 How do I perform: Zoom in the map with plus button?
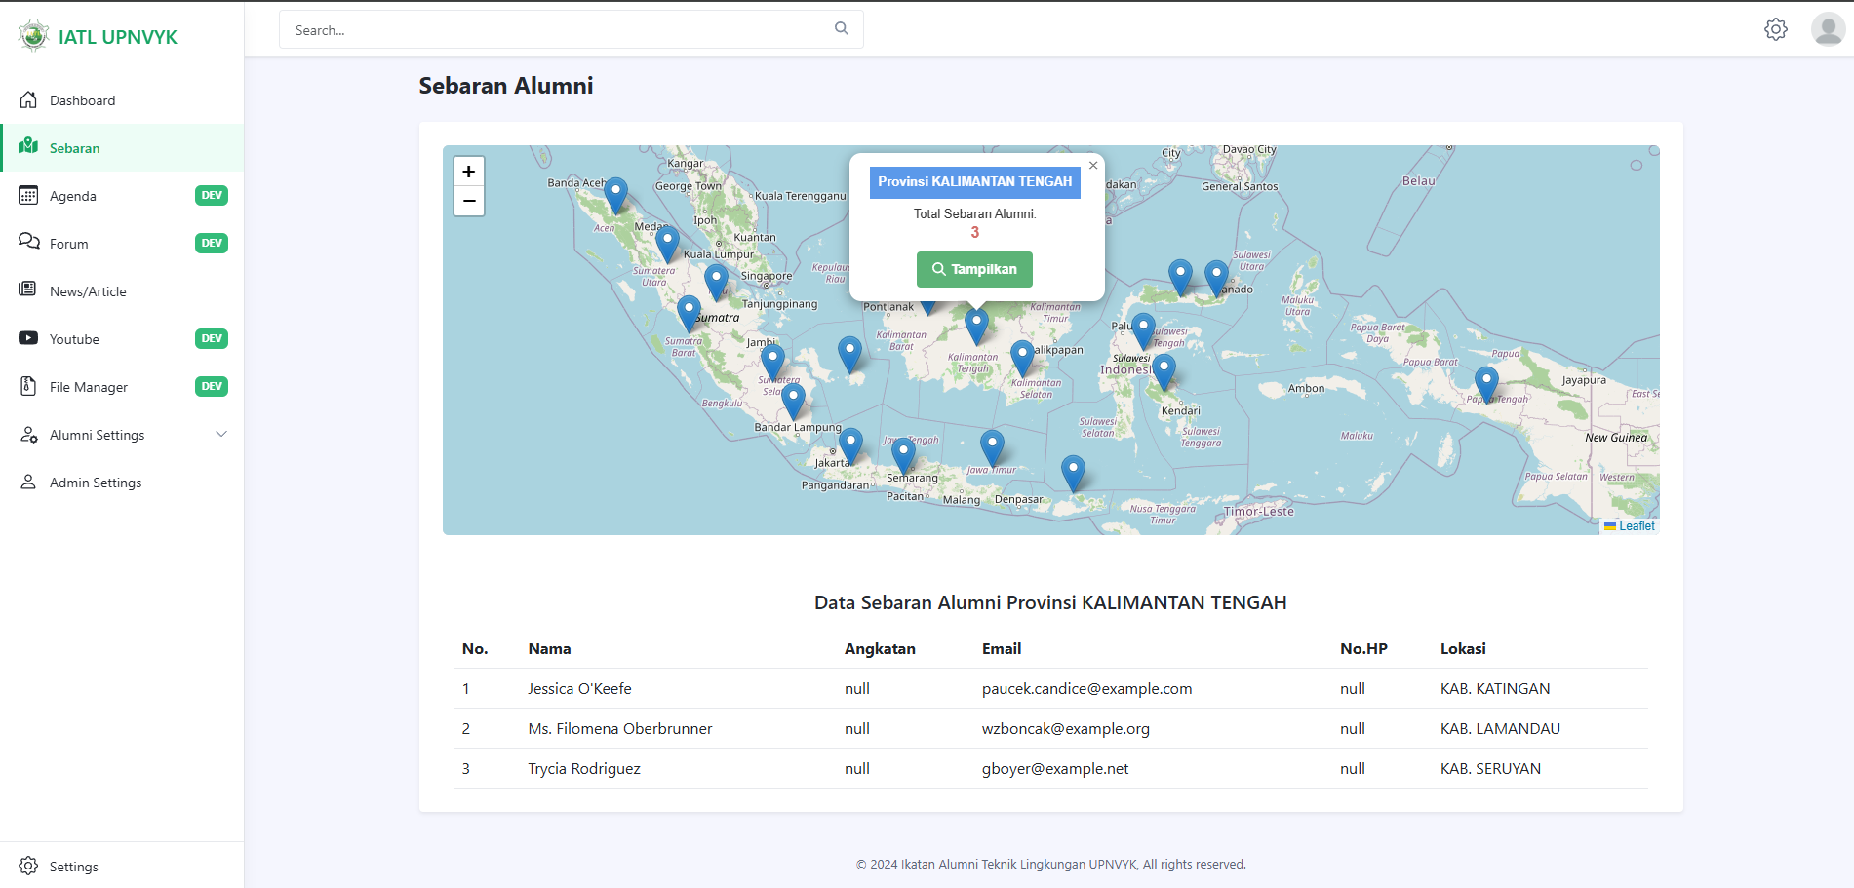pyautogui.click(x=469, y=172)
